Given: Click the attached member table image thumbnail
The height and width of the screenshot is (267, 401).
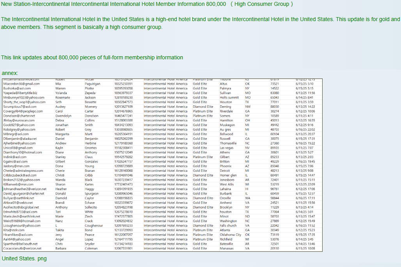Looking at the screenshot, I should coord(162,165).
